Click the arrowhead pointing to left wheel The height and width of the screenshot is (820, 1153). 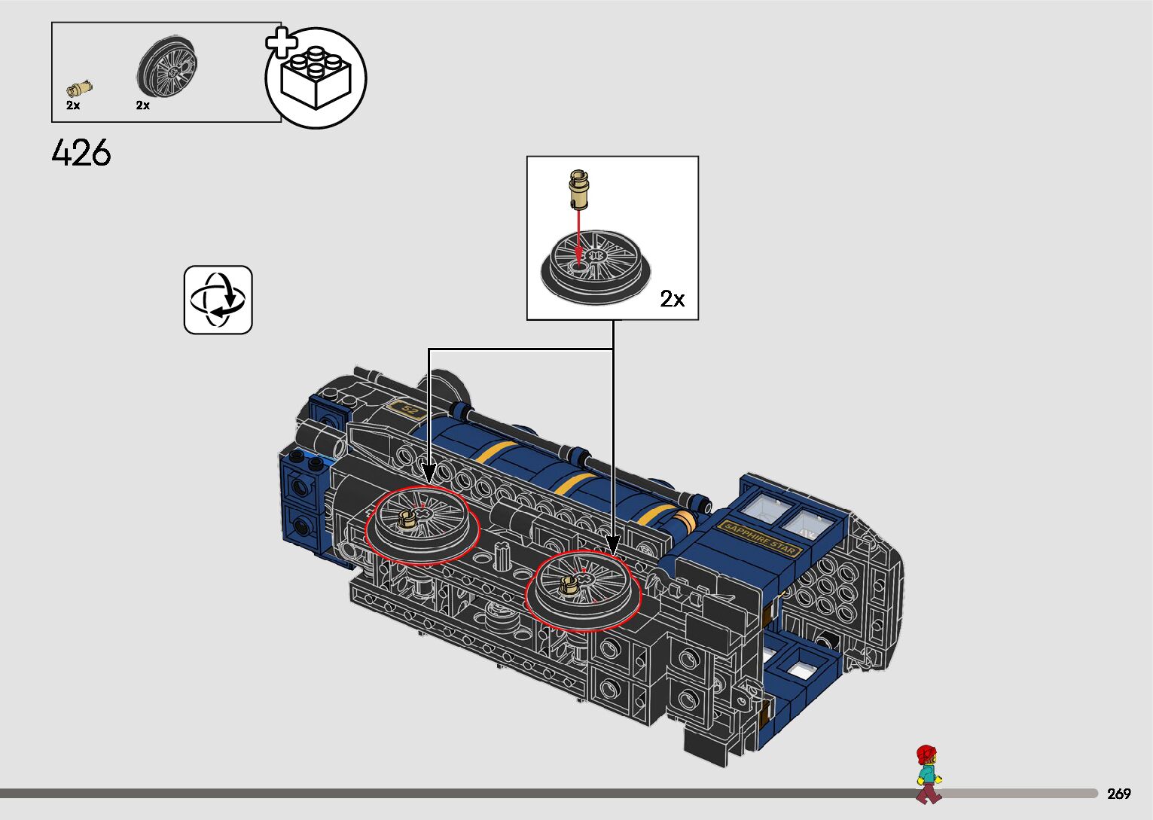click(429, 474)
